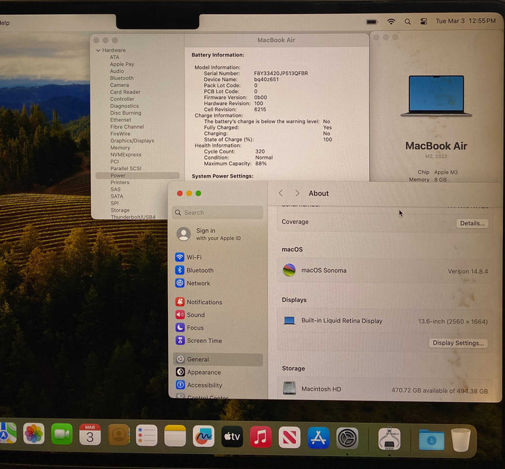Click Built-in Liquid Retina Display row

[385, 321]
